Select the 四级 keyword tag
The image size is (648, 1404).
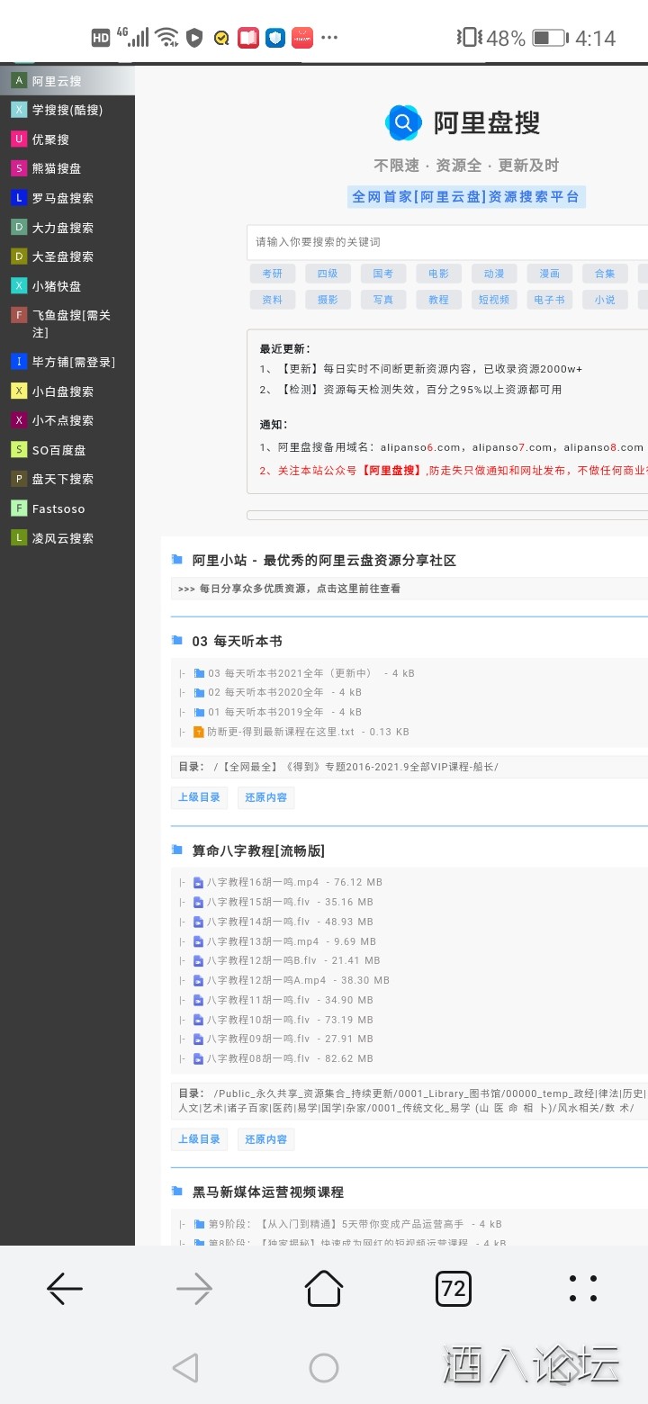pos(328,274)
